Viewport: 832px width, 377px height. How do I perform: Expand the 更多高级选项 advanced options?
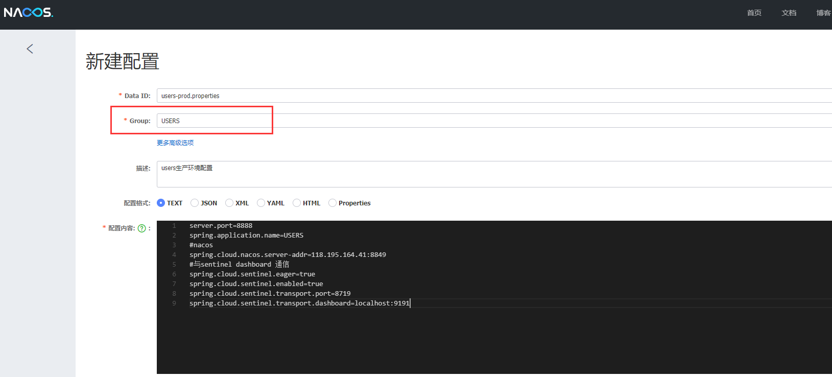click(175, 143)
